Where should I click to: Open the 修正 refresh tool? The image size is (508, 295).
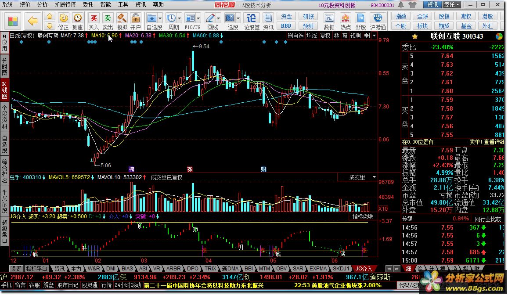click(x=64, y=22)
